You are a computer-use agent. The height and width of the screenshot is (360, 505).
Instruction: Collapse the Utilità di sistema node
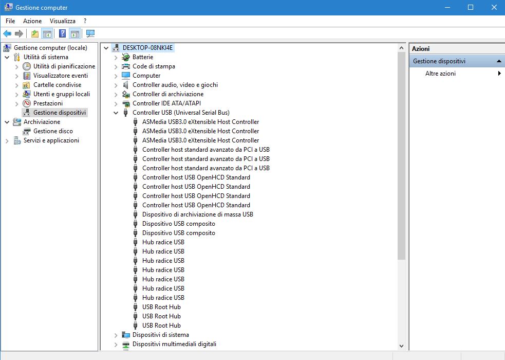tap(7, 58)
